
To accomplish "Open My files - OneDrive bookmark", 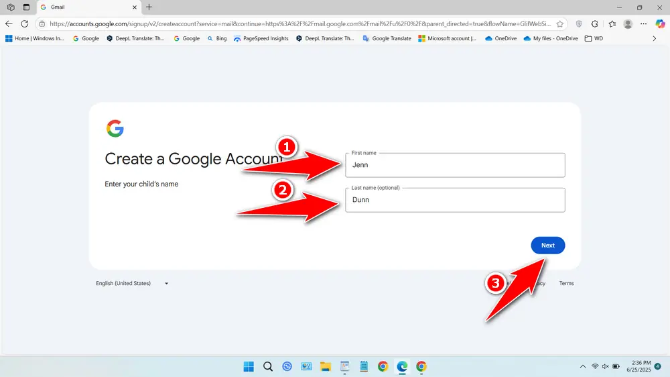I will (551, 38).
